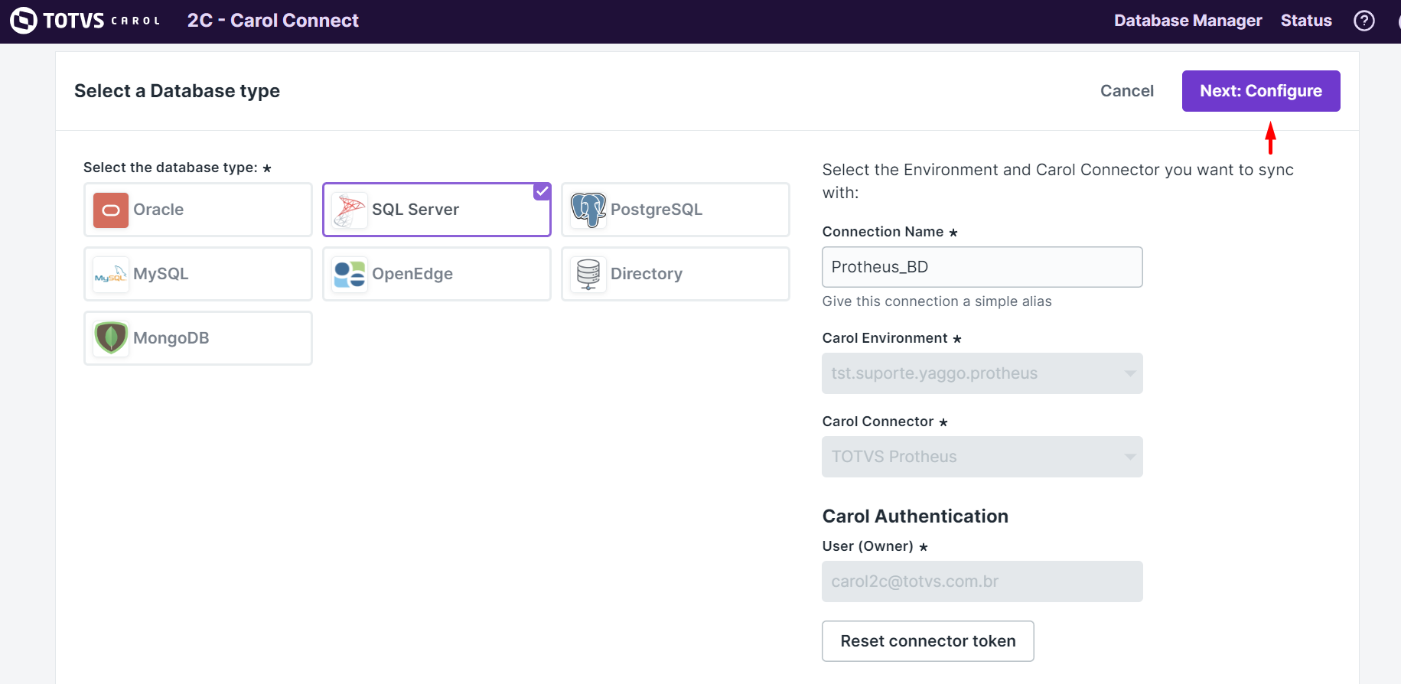Image resolution: width=1401 pixels, height=684 pixels.
Task: Click the User (Owner) email field
Action: point(982,581)
